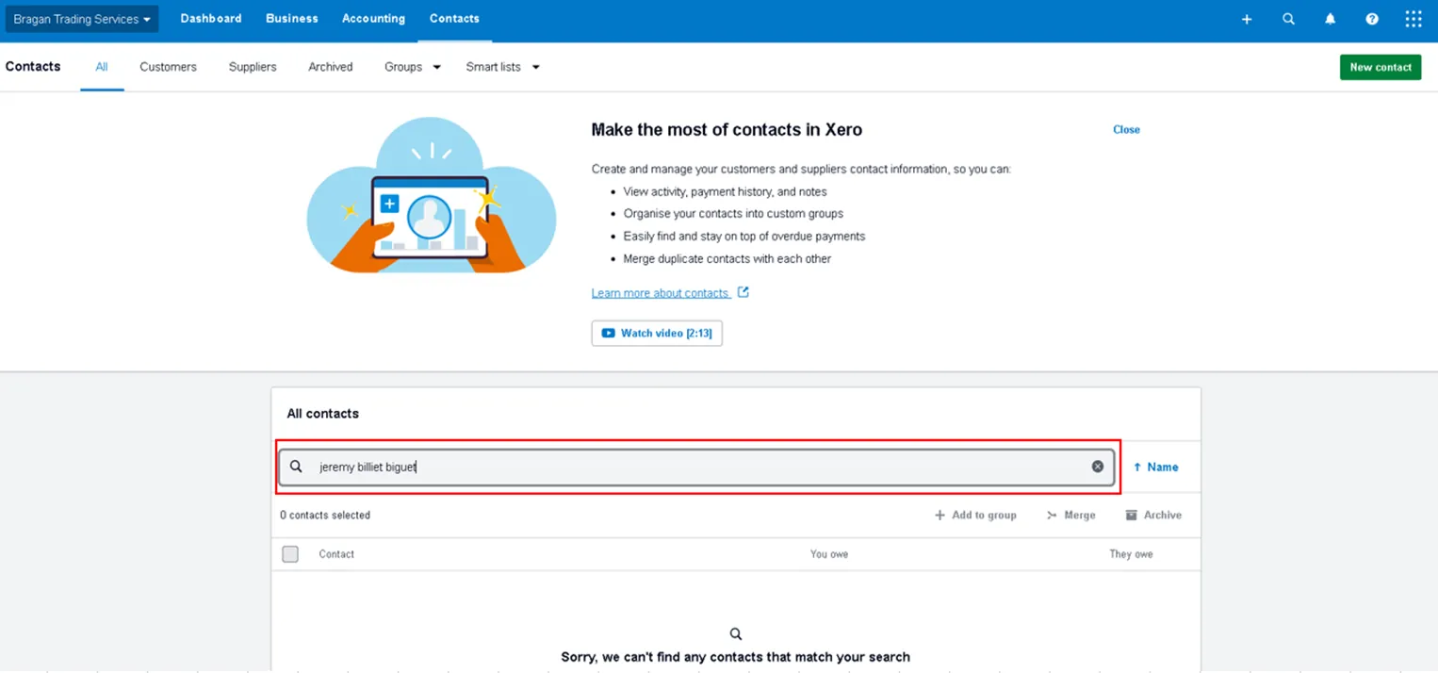The width and height of the screenshot is (1438, 673).
Task: Click the '0 contacts selected' text
Action: coord(325,516)
